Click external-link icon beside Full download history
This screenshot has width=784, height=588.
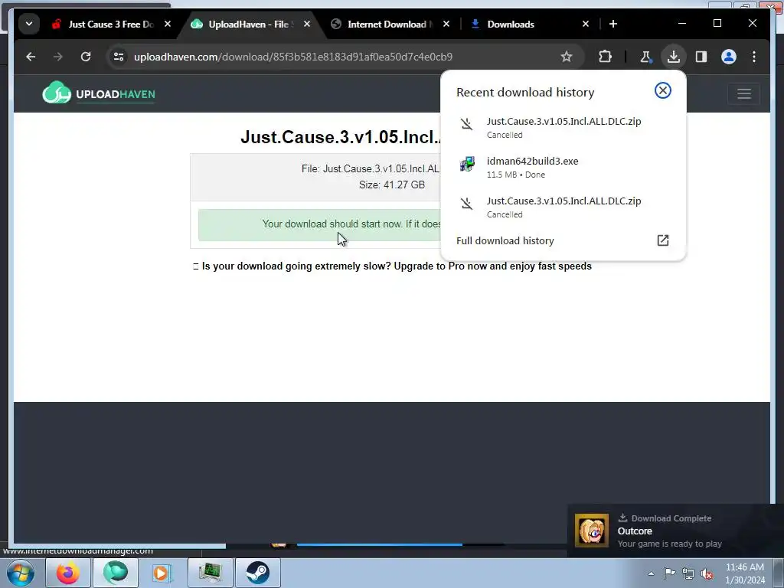pos(662,240)
